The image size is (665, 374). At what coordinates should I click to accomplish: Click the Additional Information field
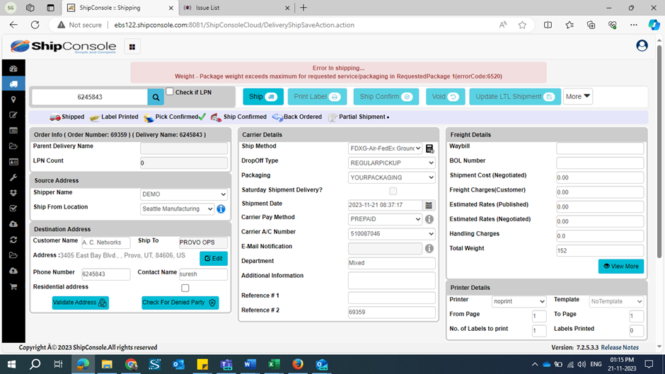click(391, 280)
